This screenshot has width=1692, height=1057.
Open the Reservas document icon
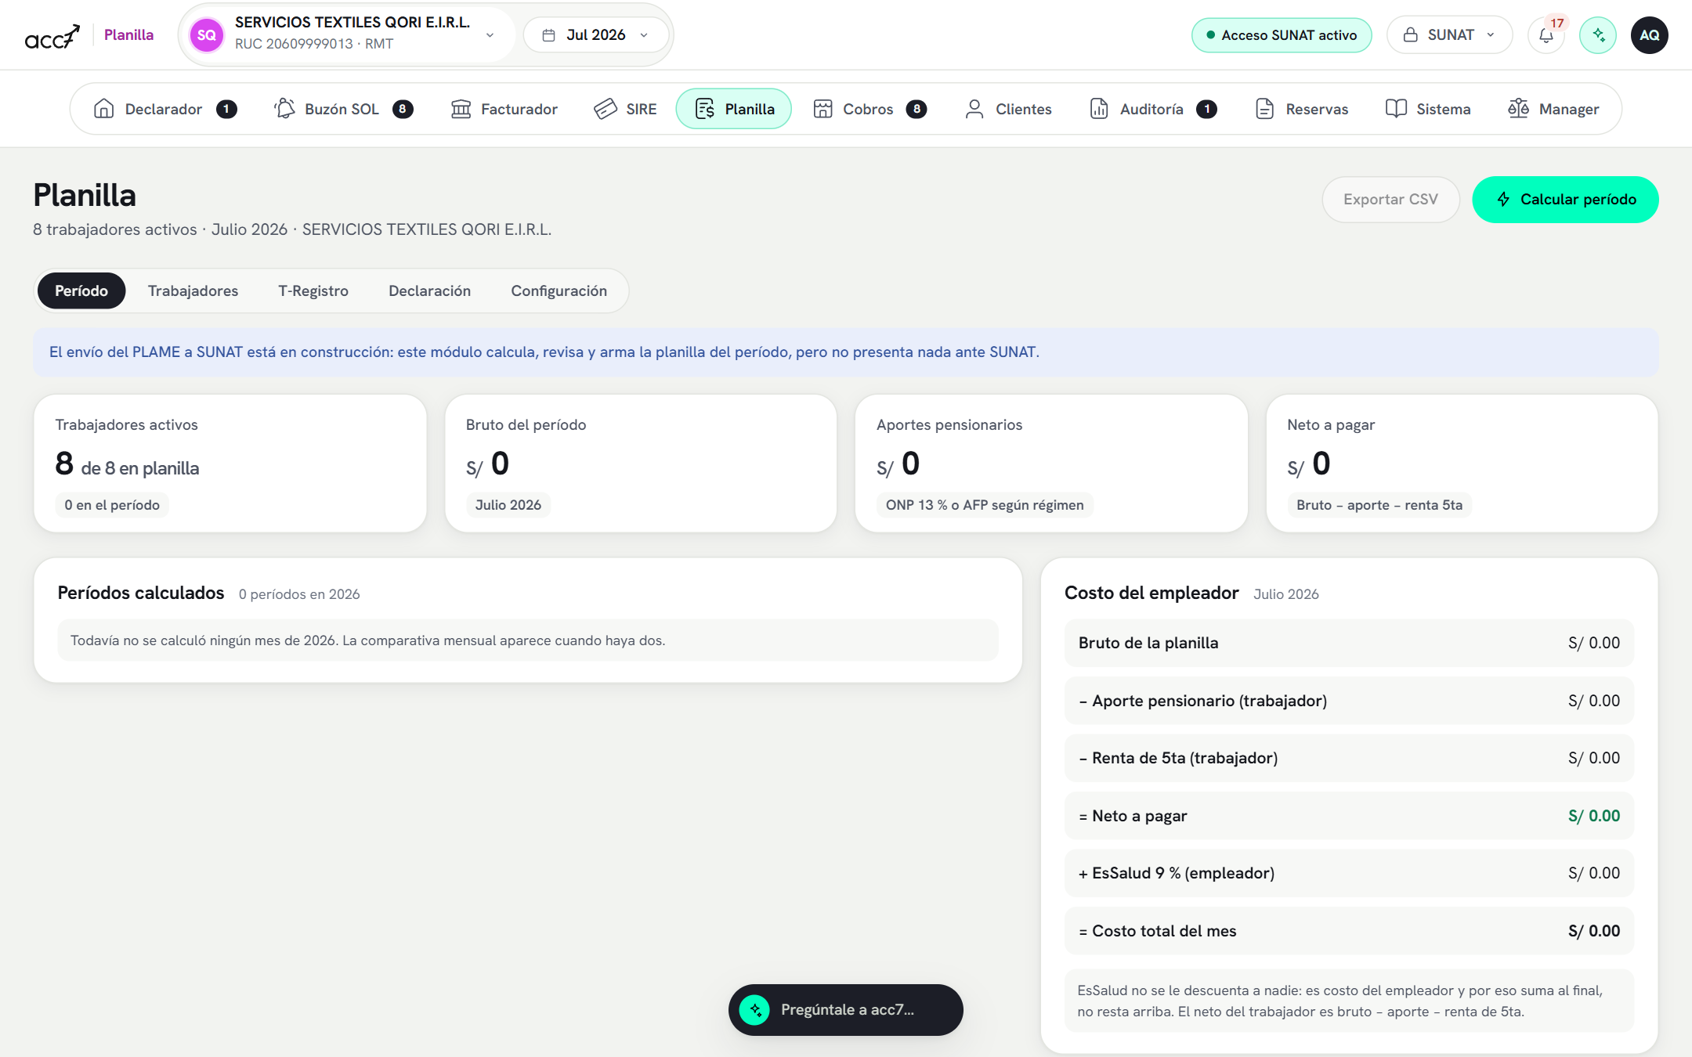pos(1264,109)
